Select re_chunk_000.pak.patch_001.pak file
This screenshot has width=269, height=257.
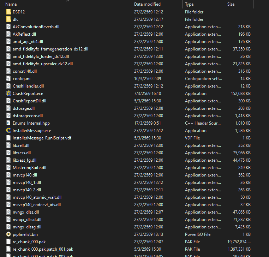click(43, 249)
